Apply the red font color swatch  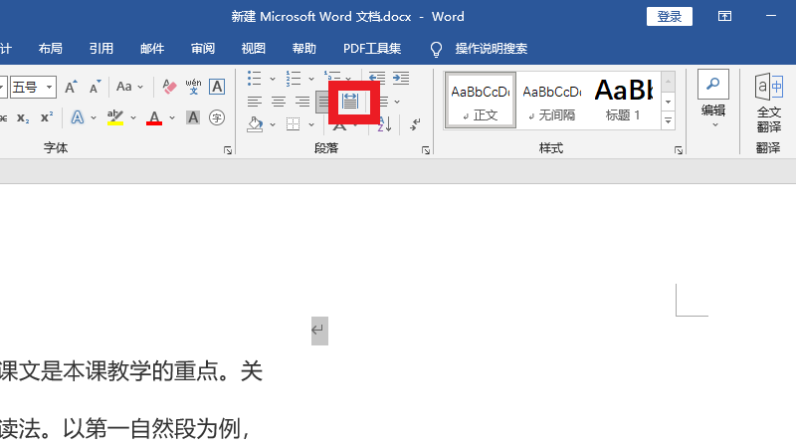(x=154, y=118)
